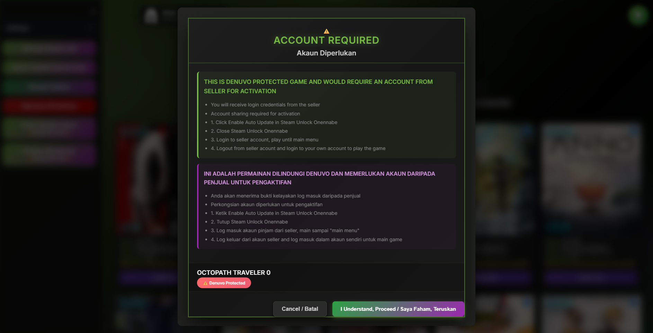Viewport: 653px width, 333px height.
Task: Click the blurred green circular icon in header
Action: click(638, 15)
